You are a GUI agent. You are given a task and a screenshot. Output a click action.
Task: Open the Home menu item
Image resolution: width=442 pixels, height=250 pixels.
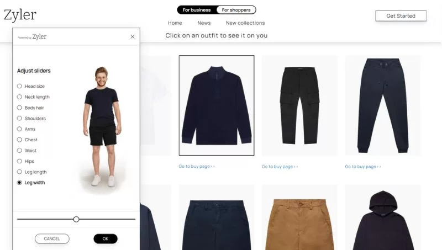click(175, 23)
